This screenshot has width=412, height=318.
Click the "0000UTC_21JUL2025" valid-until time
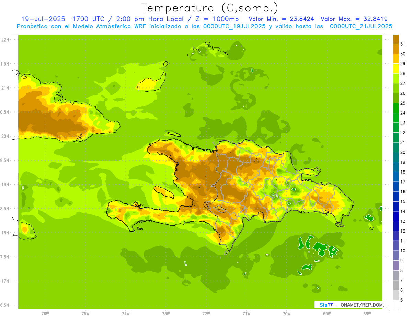coord(361,26)
